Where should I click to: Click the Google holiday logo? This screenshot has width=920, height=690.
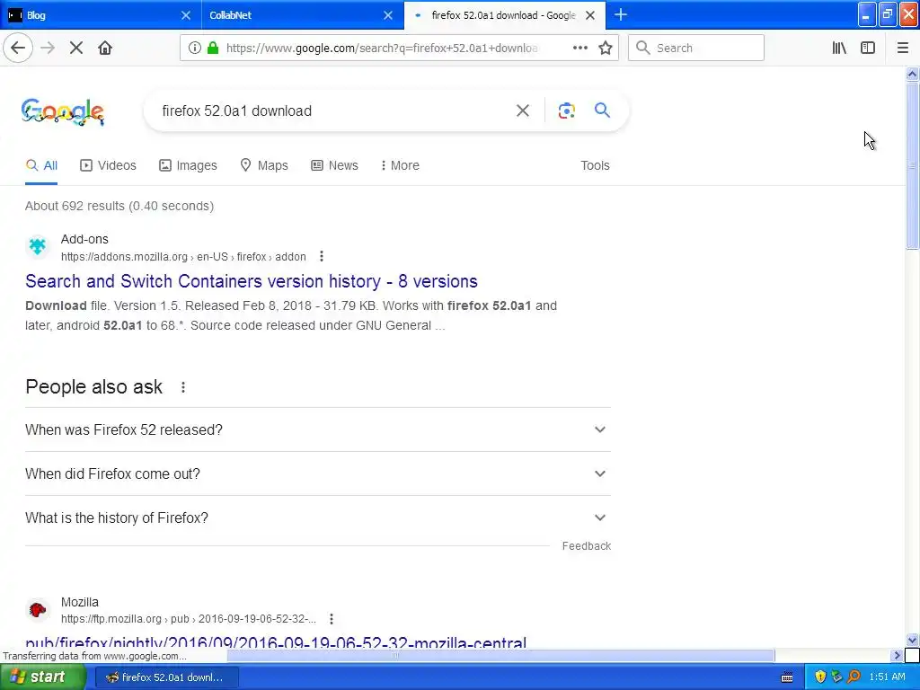tap(63, 111)
